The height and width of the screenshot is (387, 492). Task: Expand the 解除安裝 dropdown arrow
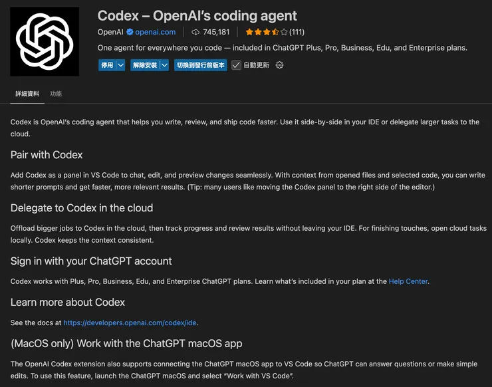point(164,65)
